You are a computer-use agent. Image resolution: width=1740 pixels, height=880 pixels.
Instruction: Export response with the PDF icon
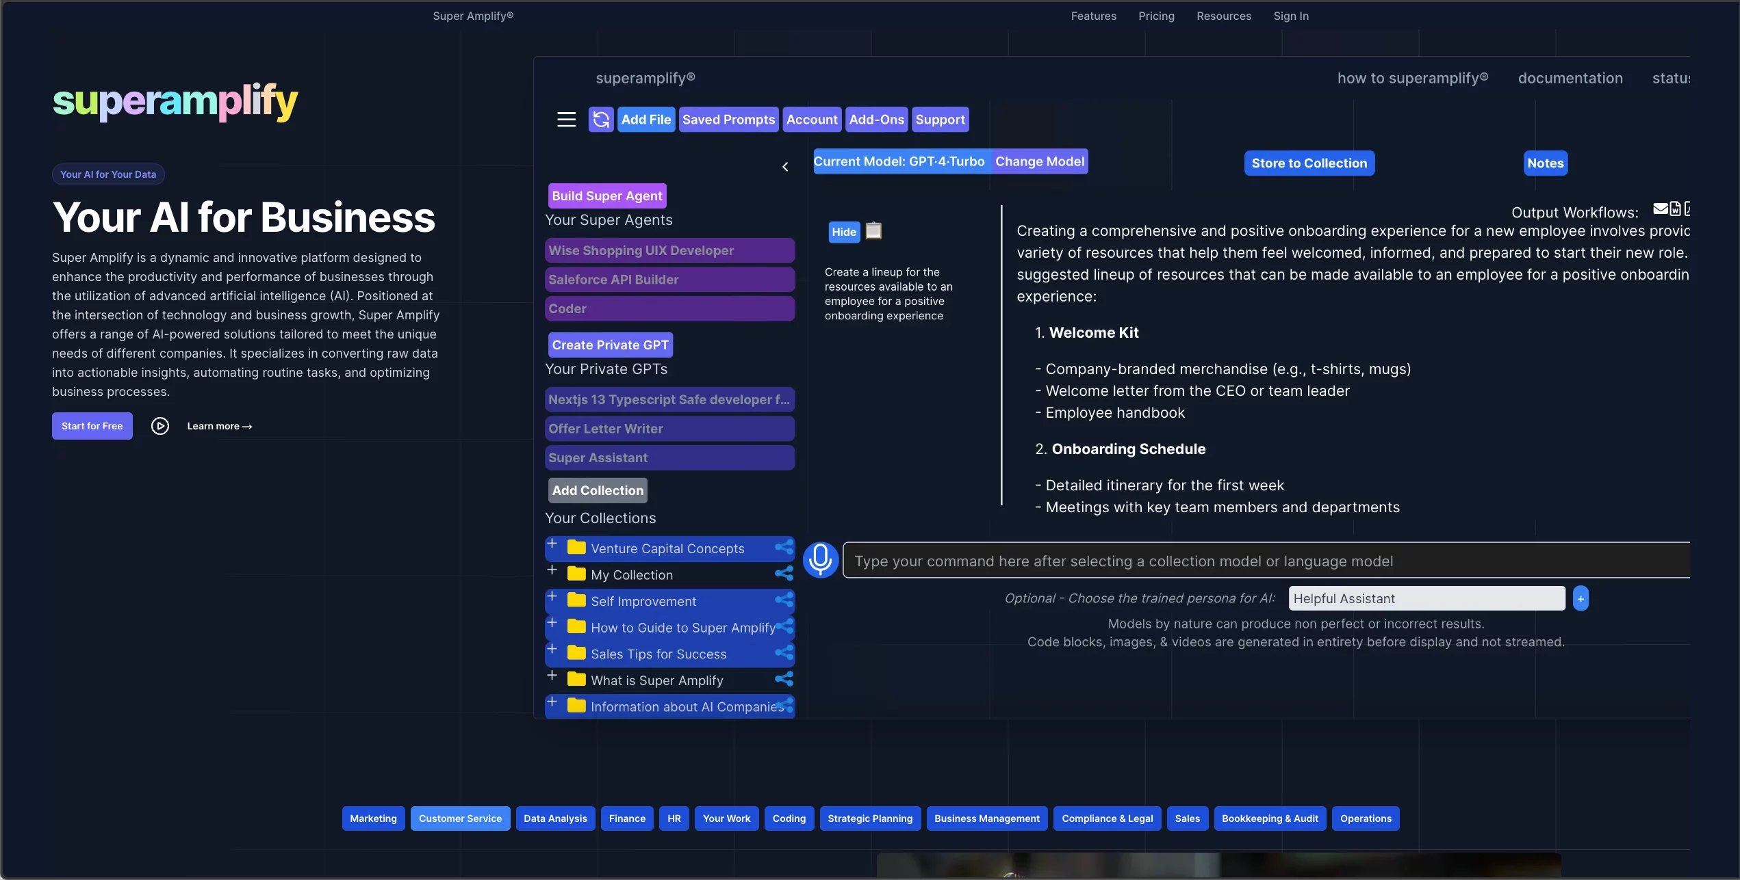click(1688, 209)
